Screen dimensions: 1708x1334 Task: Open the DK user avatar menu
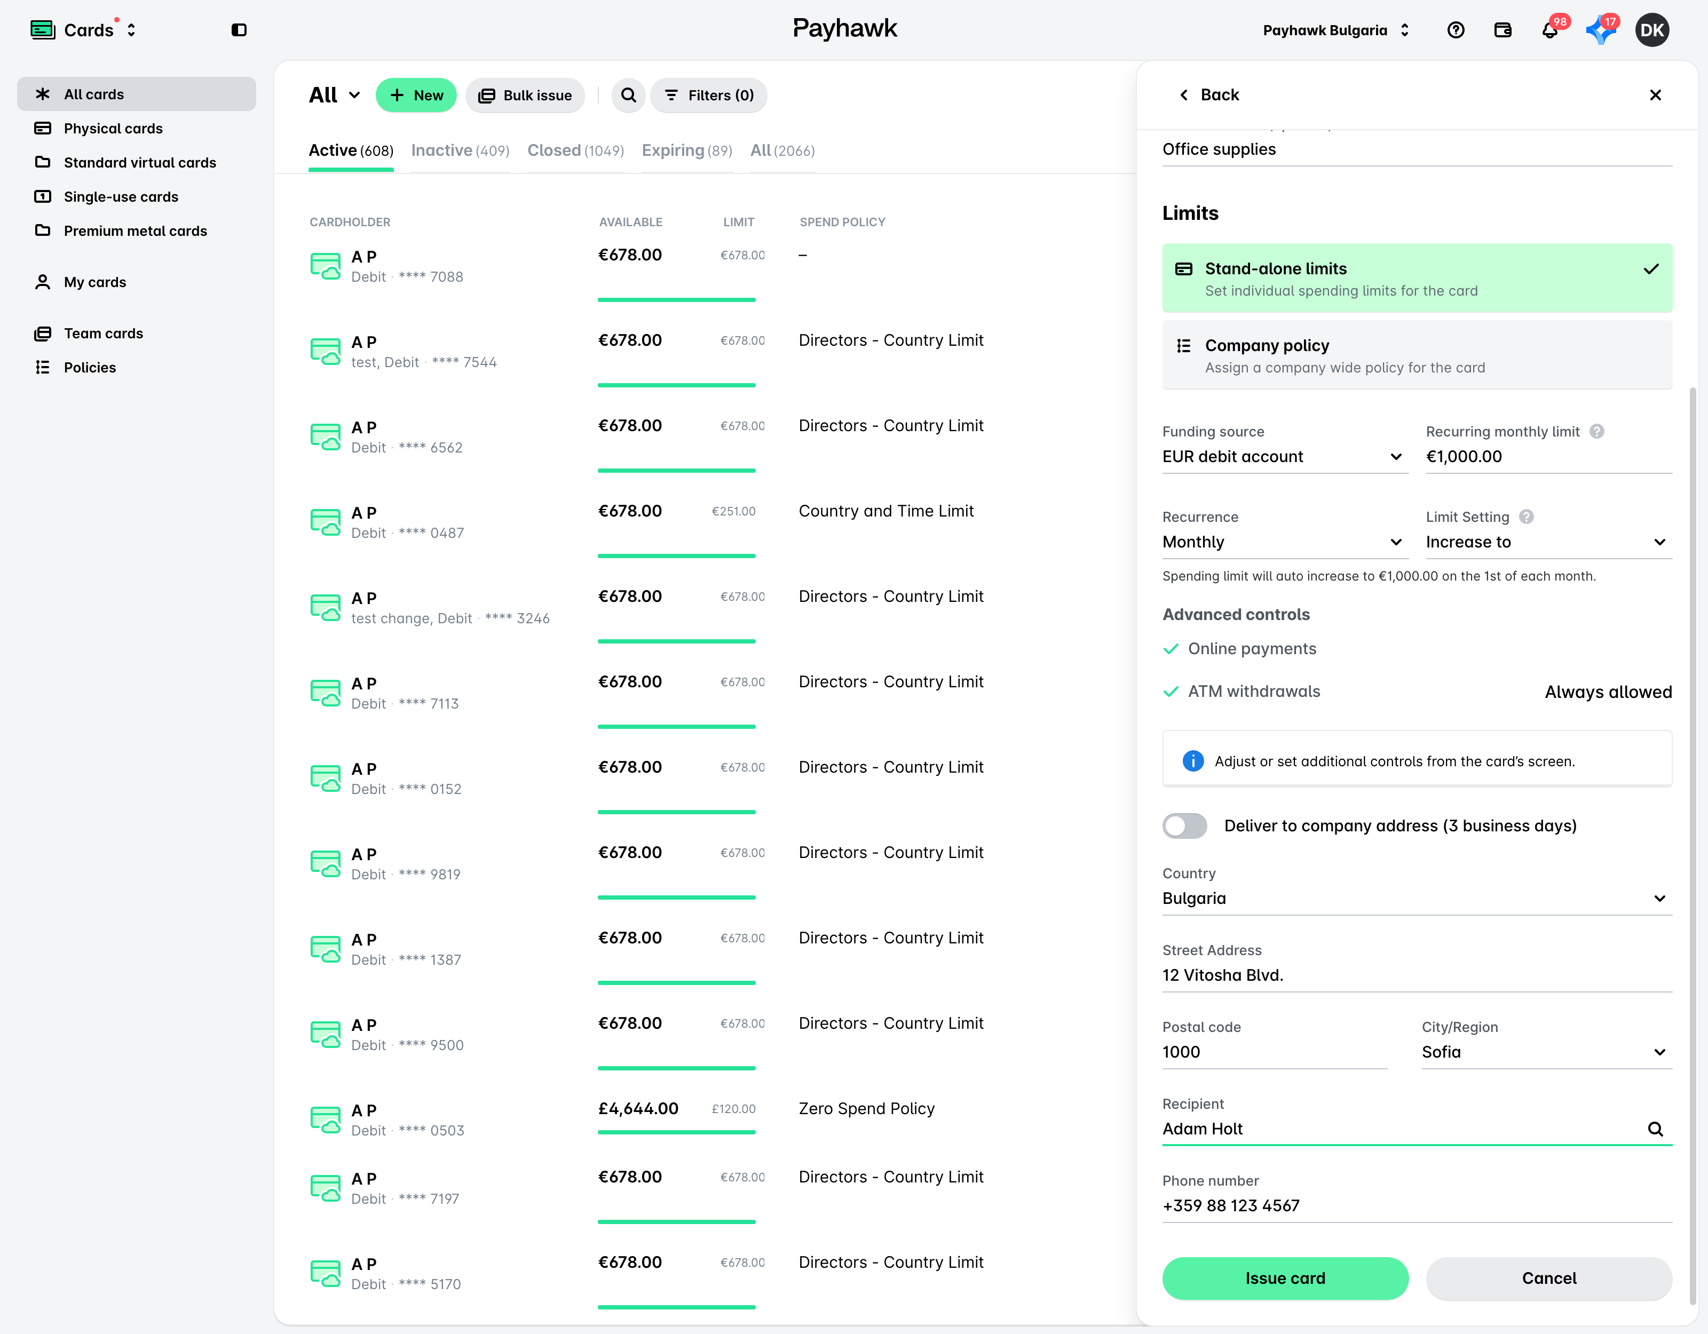1652,30
